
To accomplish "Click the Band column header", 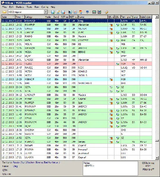I will (x=56, y=17).
